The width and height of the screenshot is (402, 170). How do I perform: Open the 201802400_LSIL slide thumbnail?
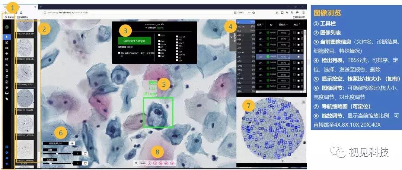pos(25,74)
